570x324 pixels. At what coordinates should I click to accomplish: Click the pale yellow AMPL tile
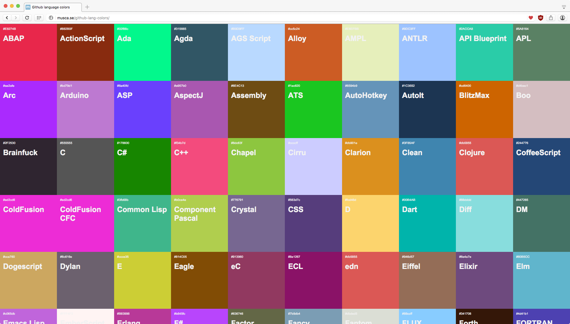coord(370,52)
